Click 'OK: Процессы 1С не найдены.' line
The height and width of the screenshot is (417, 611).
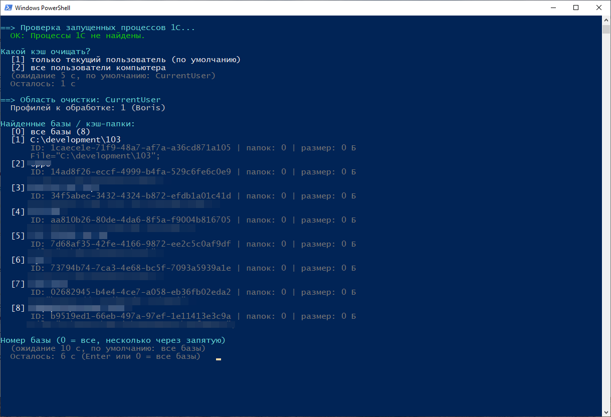[78, 36]
